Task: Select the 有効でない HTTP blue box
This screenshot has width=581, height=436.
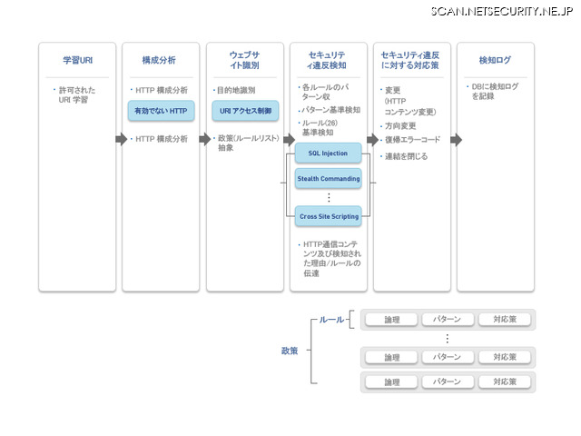Action: pos(161,111)
